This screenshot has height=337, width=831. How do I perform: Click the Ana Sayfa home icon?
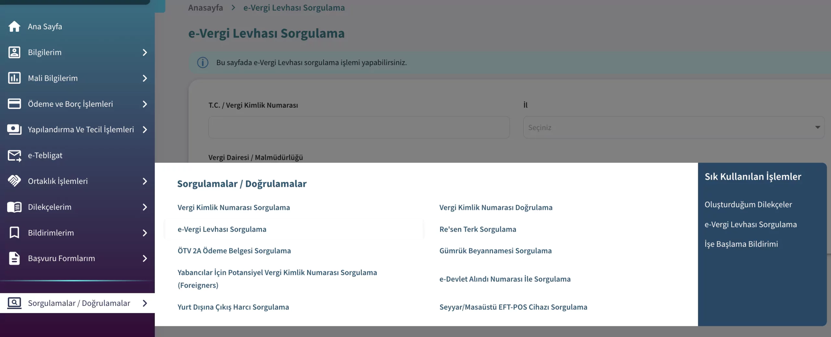click(14, 26)
